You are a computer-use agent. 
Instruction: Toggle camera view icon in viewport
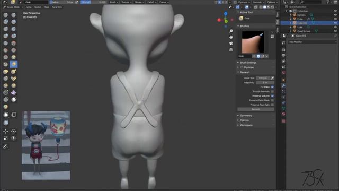click(x=231, y=44)
